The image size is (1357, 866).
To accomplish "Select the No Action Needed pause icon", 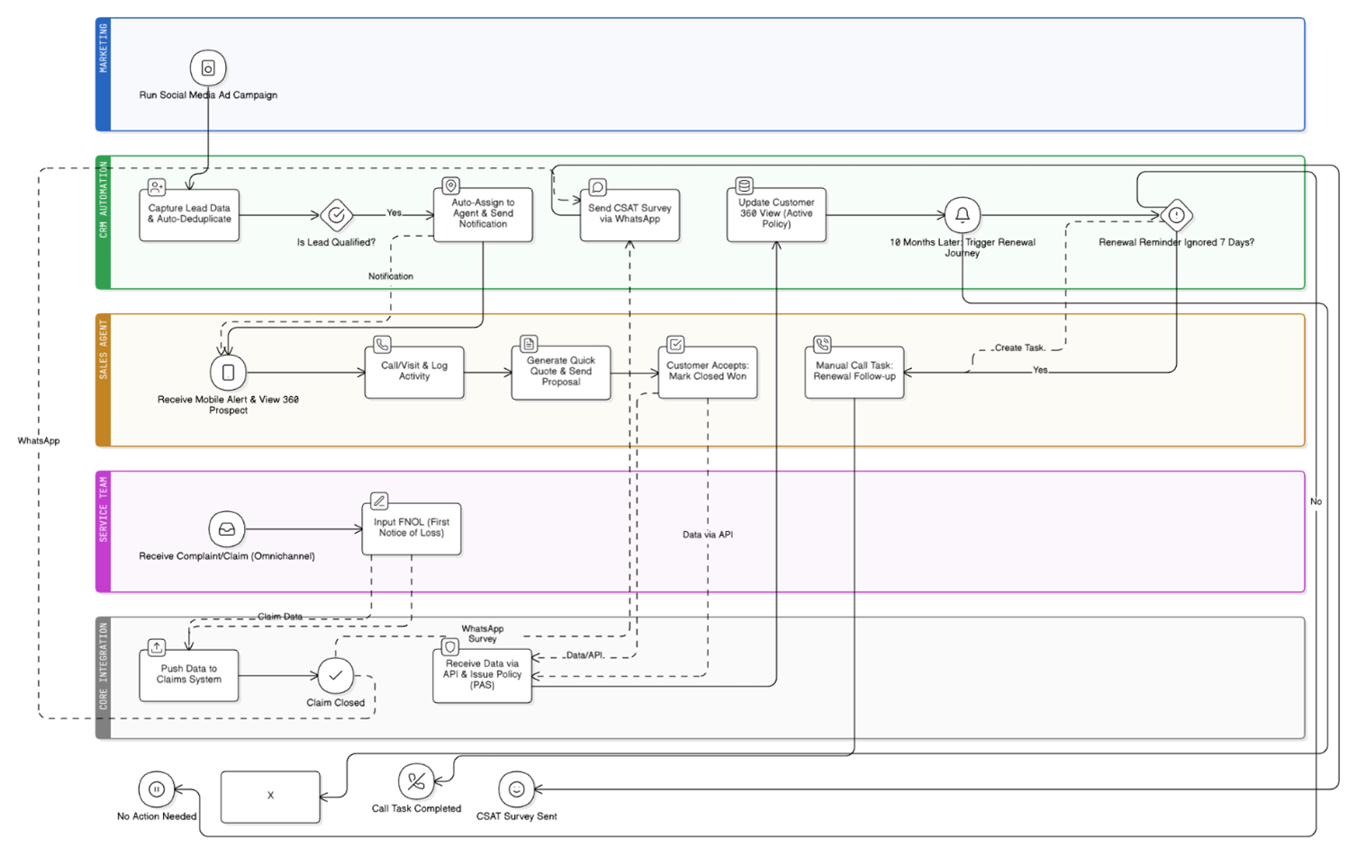I will (x=156, y=789).
